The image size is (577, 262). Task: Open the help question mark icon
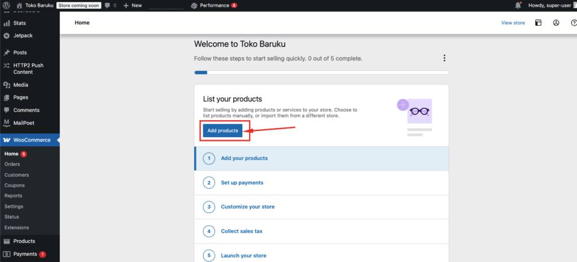(573, 22)
